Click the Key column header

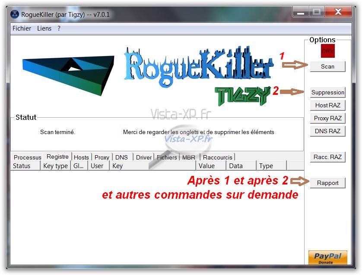[152, 166]
